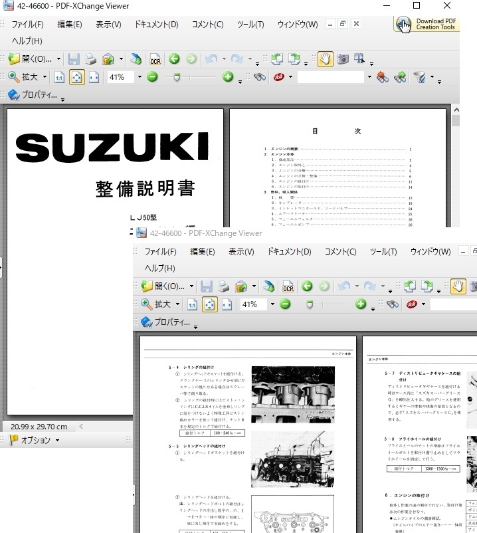477x533 pixels.
Task: Open ドキュメント(D) menu in front window
Action: pos(289,252)
